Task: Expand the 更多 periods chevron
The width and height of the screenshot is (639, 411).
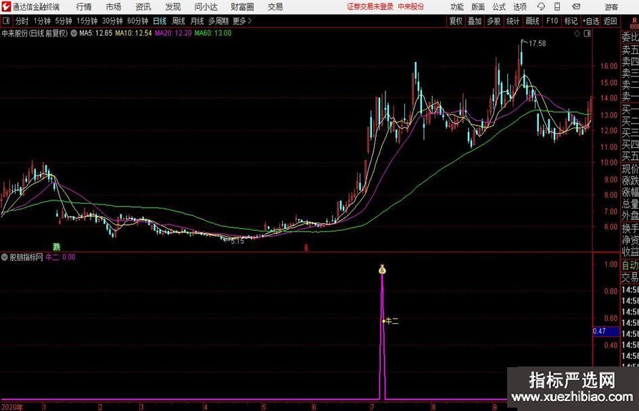Action: [x=250, y=21]
